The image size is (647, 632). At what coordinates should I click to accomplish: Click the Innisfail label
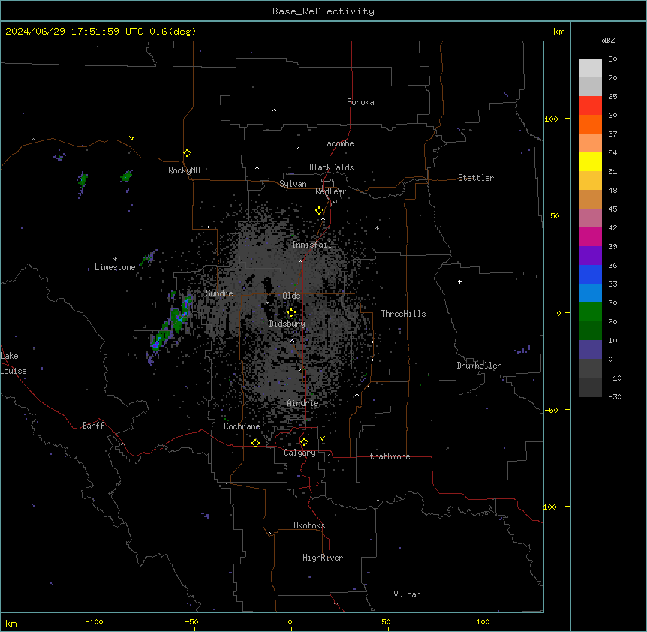click(311, 245)
